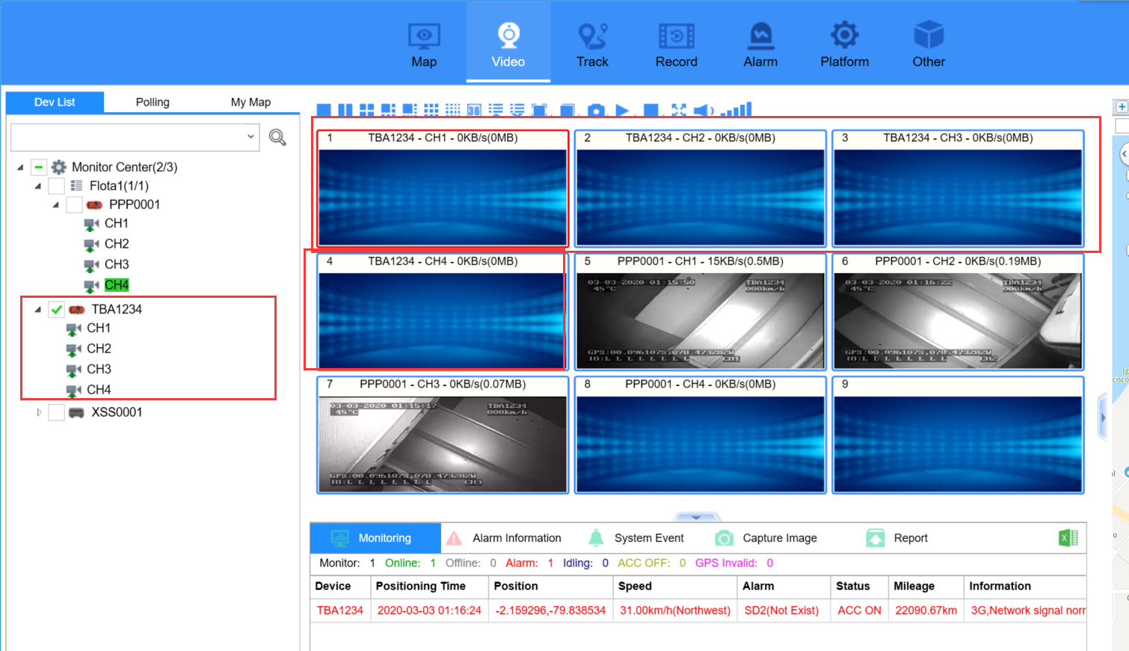
Task: Open the Capture Image tab
Action: pos(766,538)
